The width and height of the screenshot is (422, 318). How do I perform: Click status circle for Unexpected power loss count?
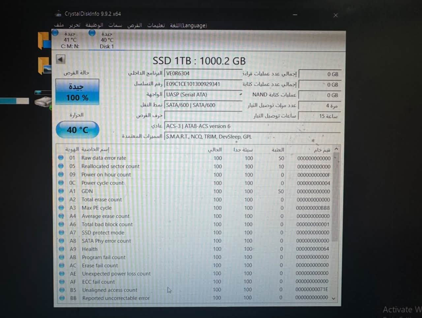pos(62,274)
